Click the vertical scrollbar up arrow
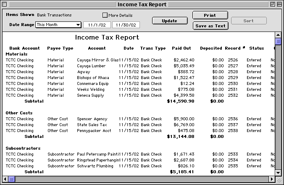Viewport: 284px width, 185px height. pyautogui.click(x=278, y=35)
